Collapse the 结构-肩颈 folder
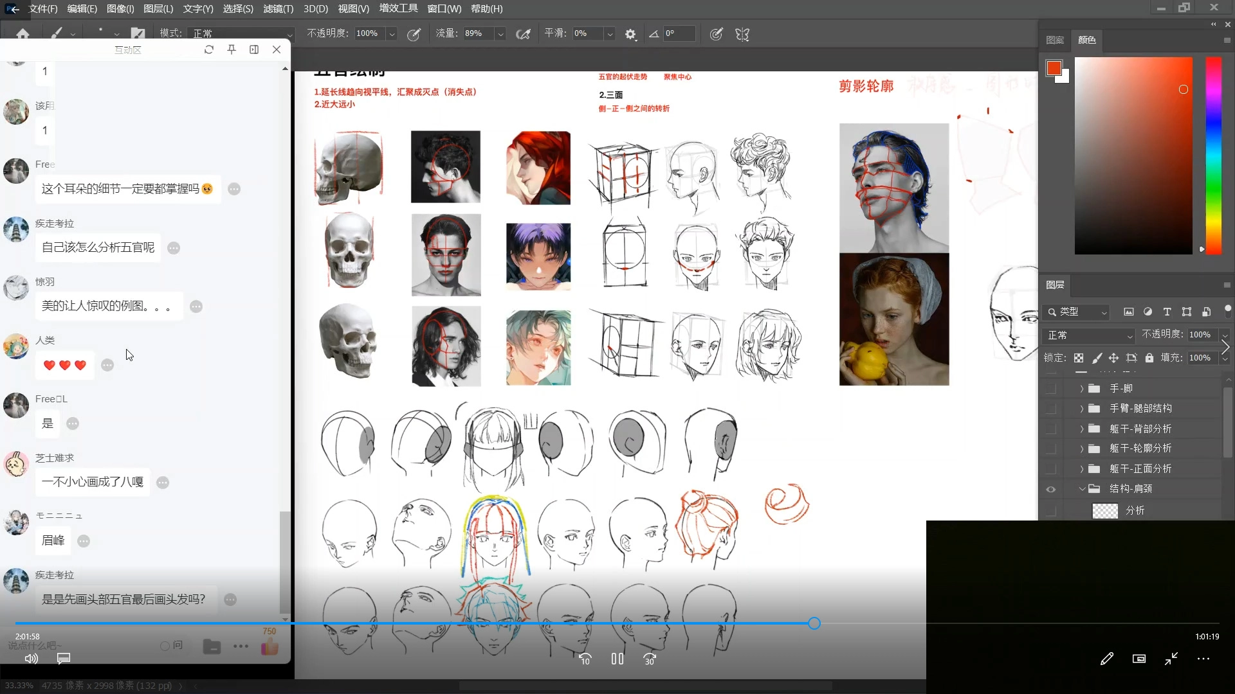Screen dimensions: 1235x694 point(1081,489)
